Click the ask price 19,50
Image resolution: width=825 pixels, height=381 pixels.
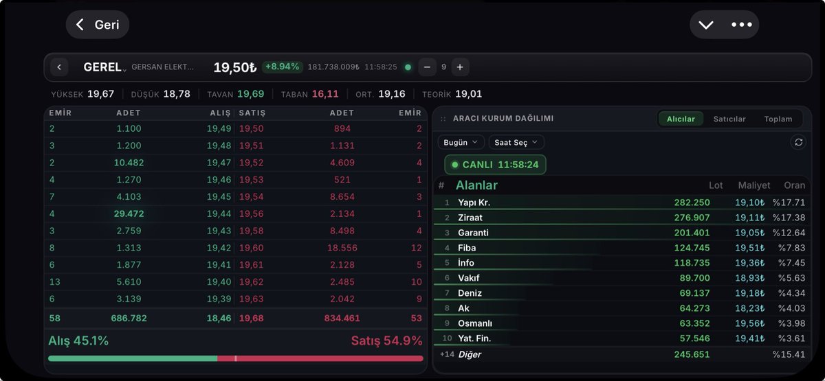(x=251, y=128)
